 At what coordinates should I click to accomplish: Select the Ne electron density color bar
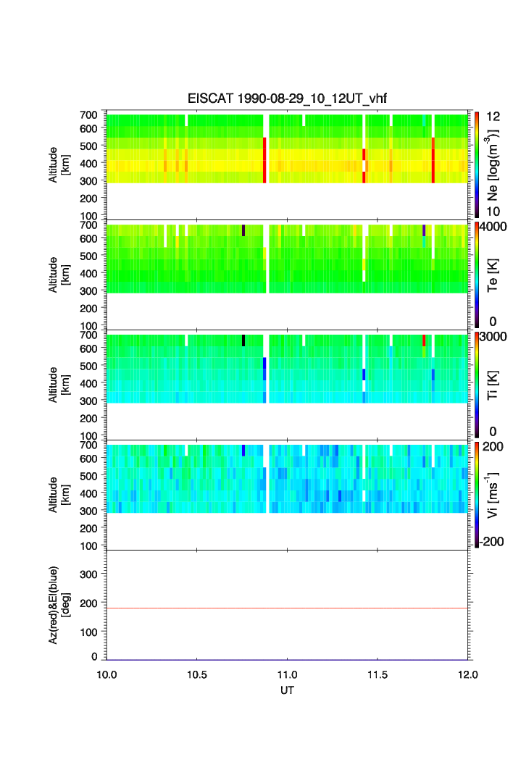pos(477,164)
